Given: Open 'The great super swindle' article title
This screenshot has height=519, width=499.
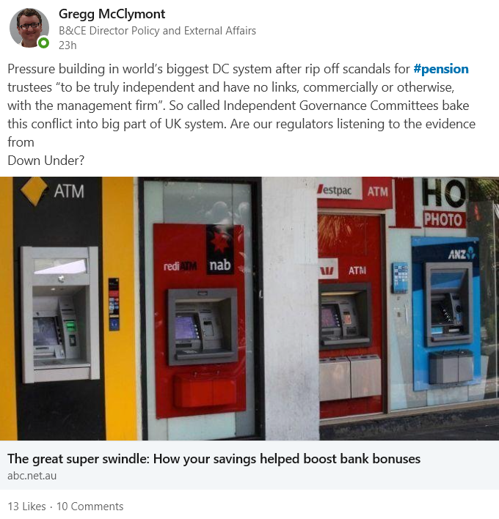Looking at the screenshot, I should pos(214,459).
